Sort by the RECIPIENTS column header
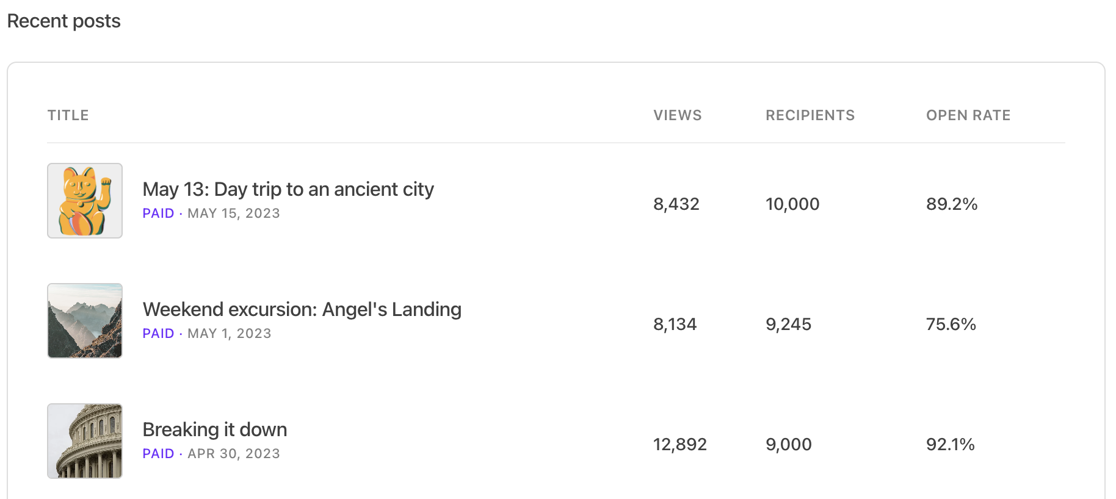Image resolution: width=1116 pixels, height=499 pixels. [x=810, y=115]
